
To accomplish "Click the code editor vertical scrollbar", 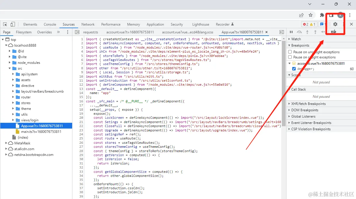I will pos(284,83).
